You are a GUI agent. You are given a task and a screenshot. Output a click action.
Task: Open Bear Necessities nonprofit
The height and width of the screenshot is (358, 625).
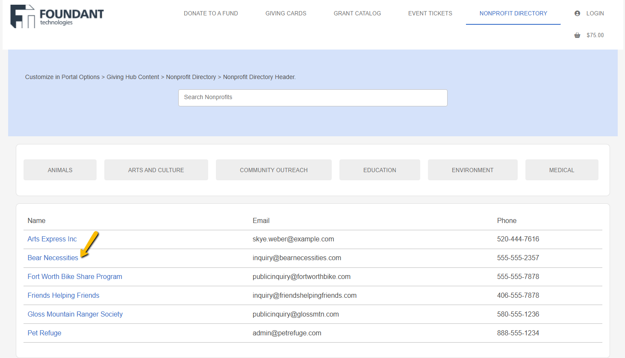coord(53,258)
